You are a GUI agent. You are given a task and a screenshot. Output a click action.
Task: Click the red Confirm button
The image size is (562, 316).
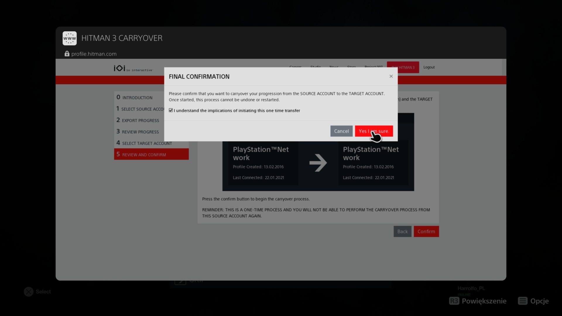(426, 231)
